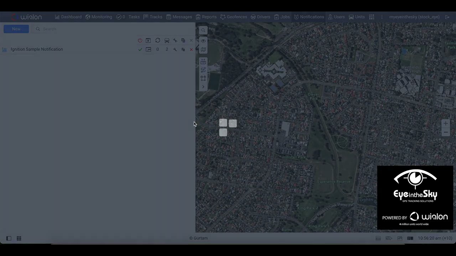Open the nearest units points tool
456x256 pixels.
203,78
